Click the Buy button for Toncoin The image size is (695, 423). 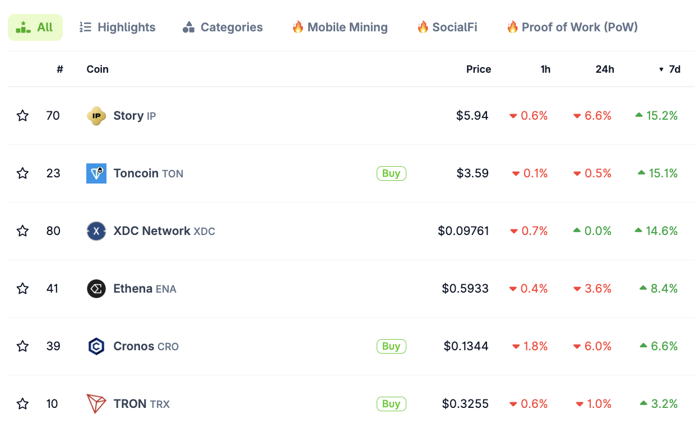pos(391,173)
